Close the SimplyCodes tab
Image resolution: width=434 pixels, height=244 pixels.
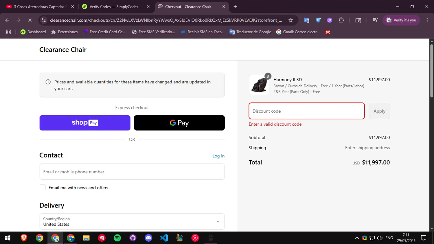coord(148,7)
